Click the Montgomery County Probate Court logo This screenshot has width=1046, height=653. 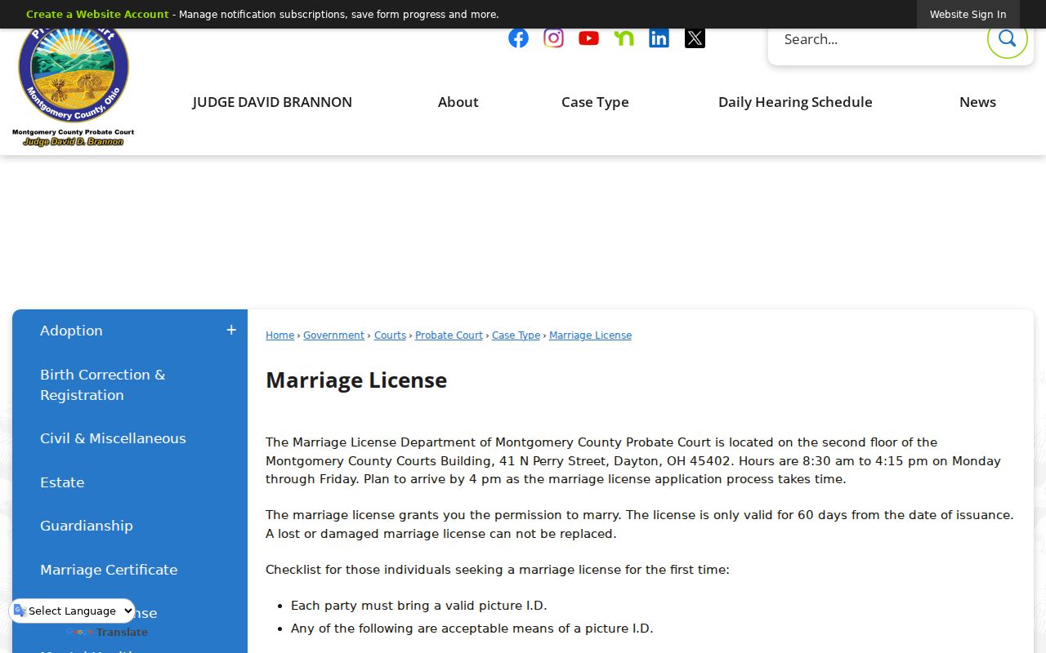pos(74,87)
